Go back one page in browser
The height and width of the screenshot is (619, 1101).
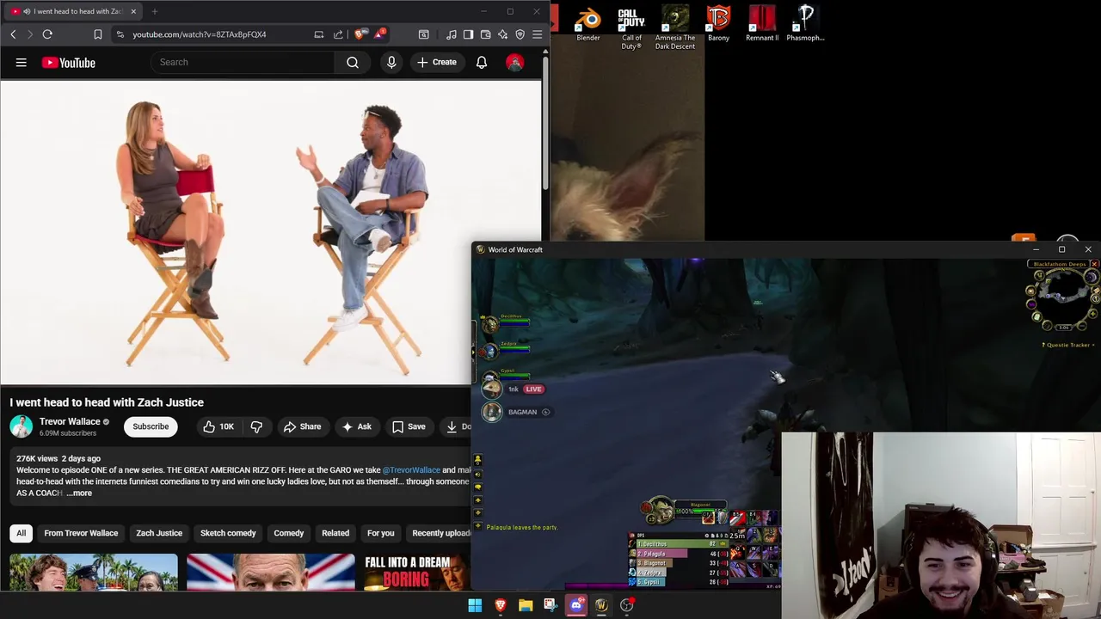(x=13, y=34)
